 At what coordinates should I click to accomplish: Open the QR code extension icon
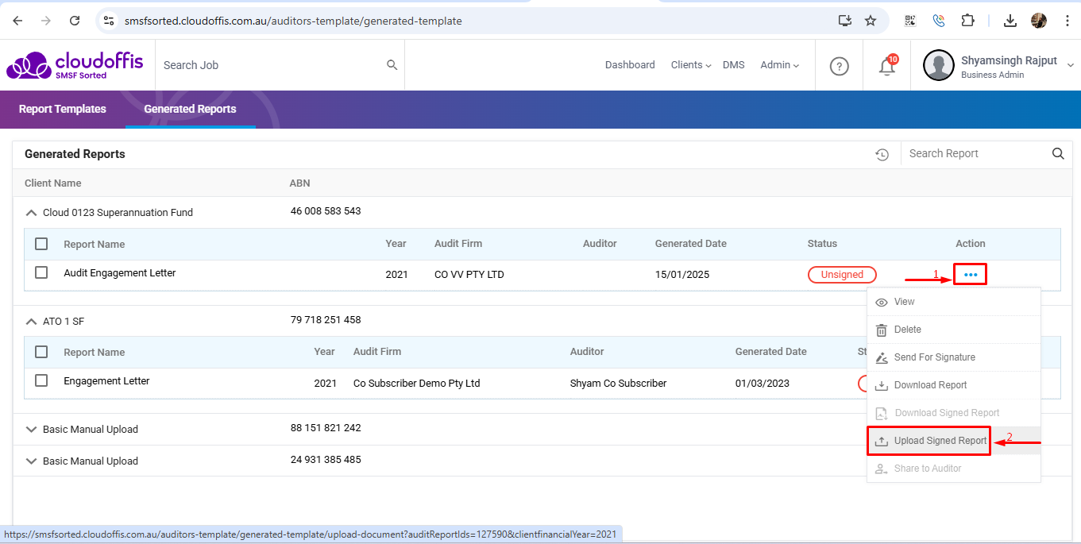pos(909,21)
